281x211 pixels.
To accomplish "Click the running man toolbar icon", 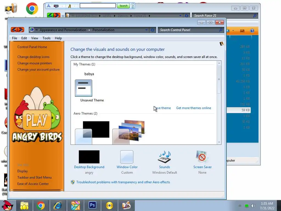I will point(69,6).
